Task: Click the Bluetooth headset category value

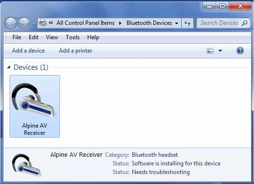Action: point(155,155)
